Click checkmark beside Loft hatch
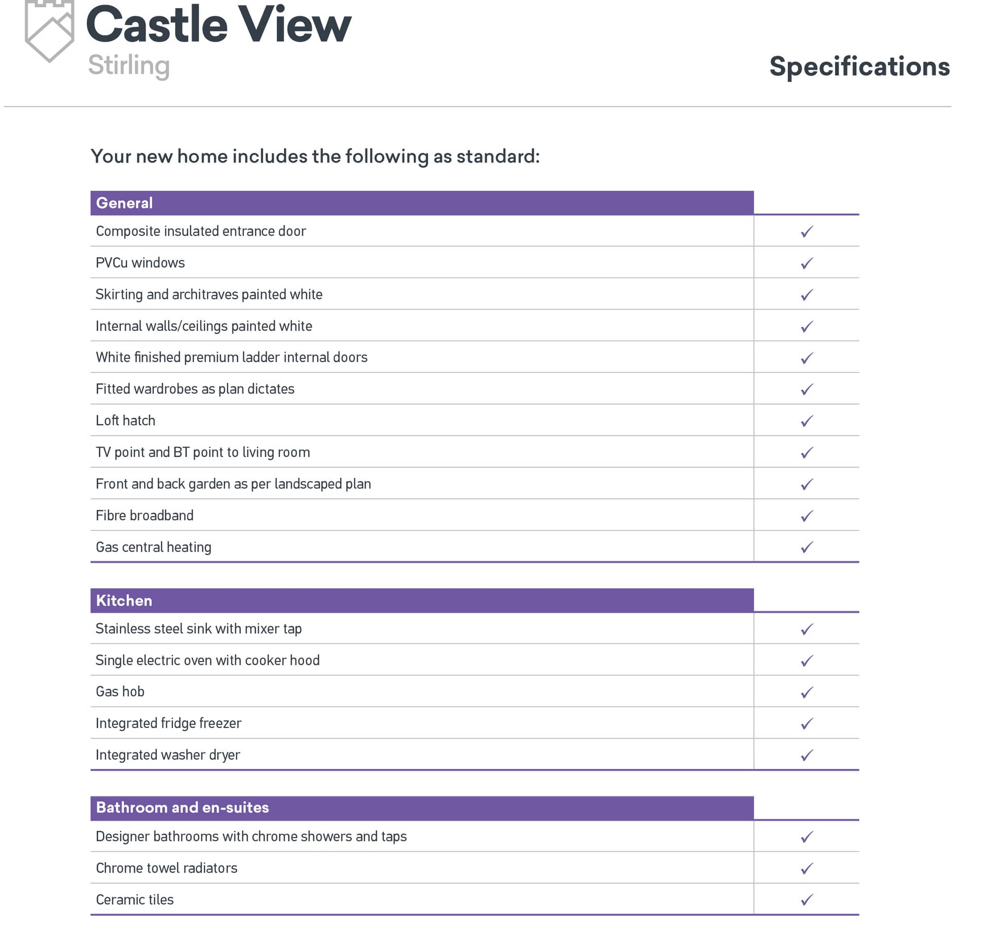This screenshot has width=988, height=926. pyautogui.click(x=806, y=421)
